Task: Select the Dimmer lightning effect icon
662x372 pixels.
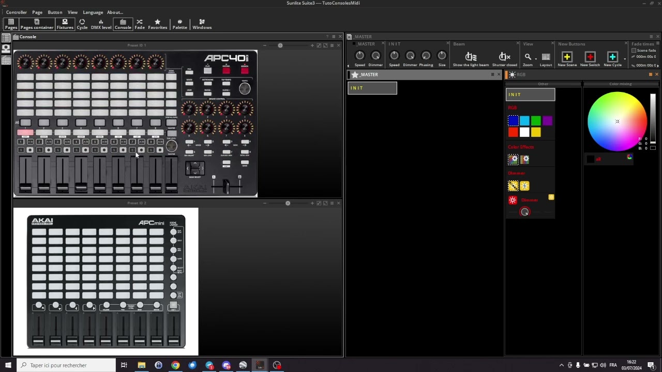Action: click(x=524, y=186)
